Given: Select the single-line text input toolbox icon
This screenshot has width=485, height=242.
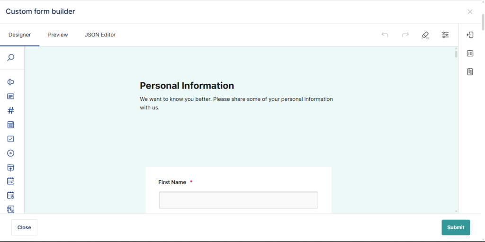Looking at the screenshot, I should (10, 82).
